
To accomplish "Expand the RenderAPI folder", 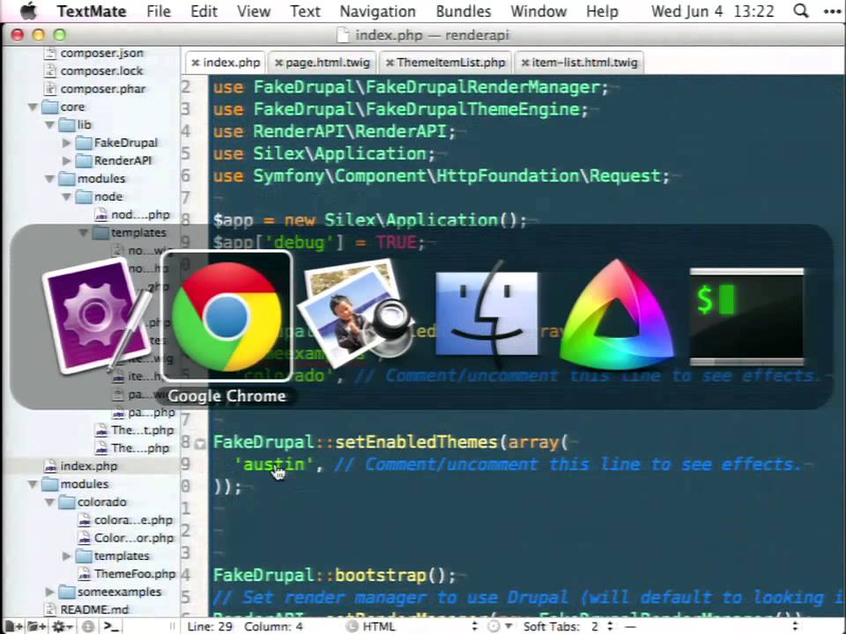I will 66,160.
